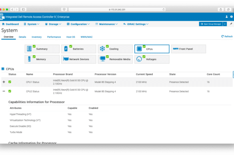Image resolution: width=234 pixels, height=156 pixels.
Task: Click the Current Speed column header
Action: [144, 74]
